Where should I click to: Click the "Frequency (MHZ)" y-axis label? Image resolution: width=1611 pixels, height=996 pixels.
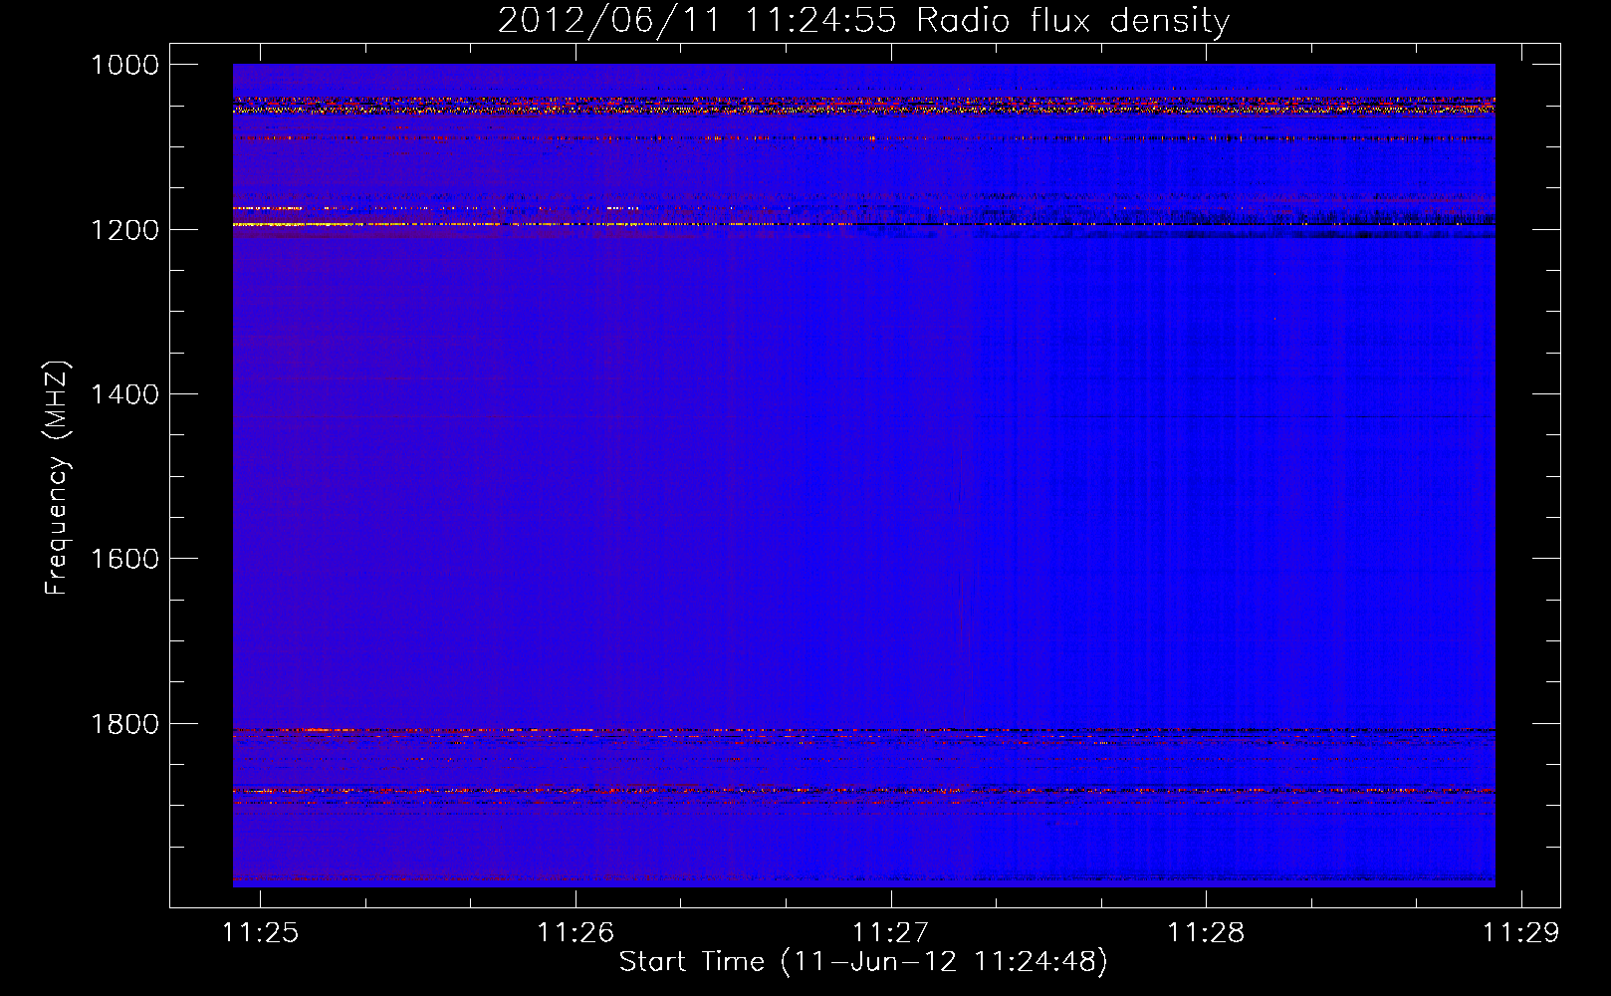57,477
